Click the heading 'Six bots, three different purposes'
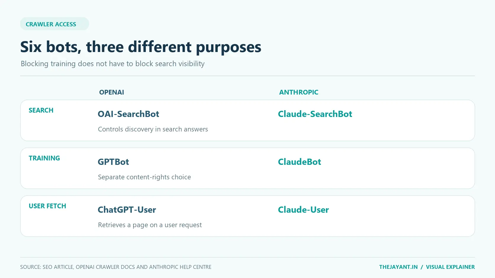Screen dimensions: 495x278 pos(141,47)
